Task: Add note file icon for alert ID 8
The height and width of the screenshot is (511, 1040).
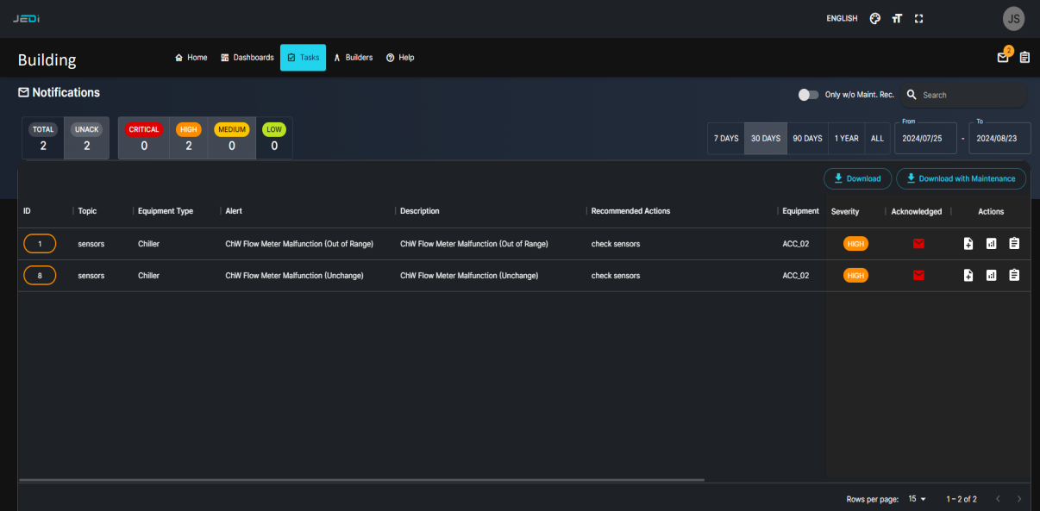Action: 968,275
